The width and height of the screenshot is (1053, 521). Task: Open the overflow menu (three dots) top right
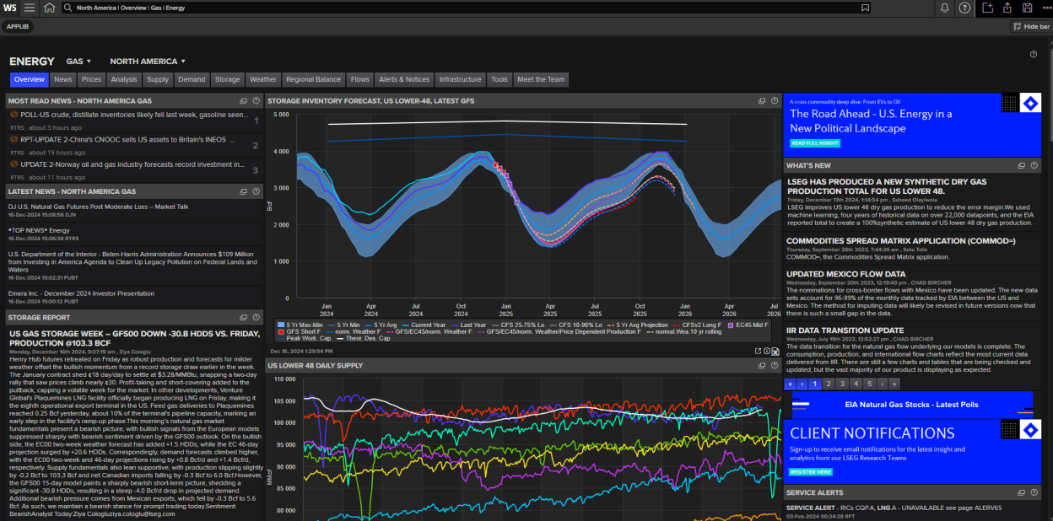point(1045,8)
